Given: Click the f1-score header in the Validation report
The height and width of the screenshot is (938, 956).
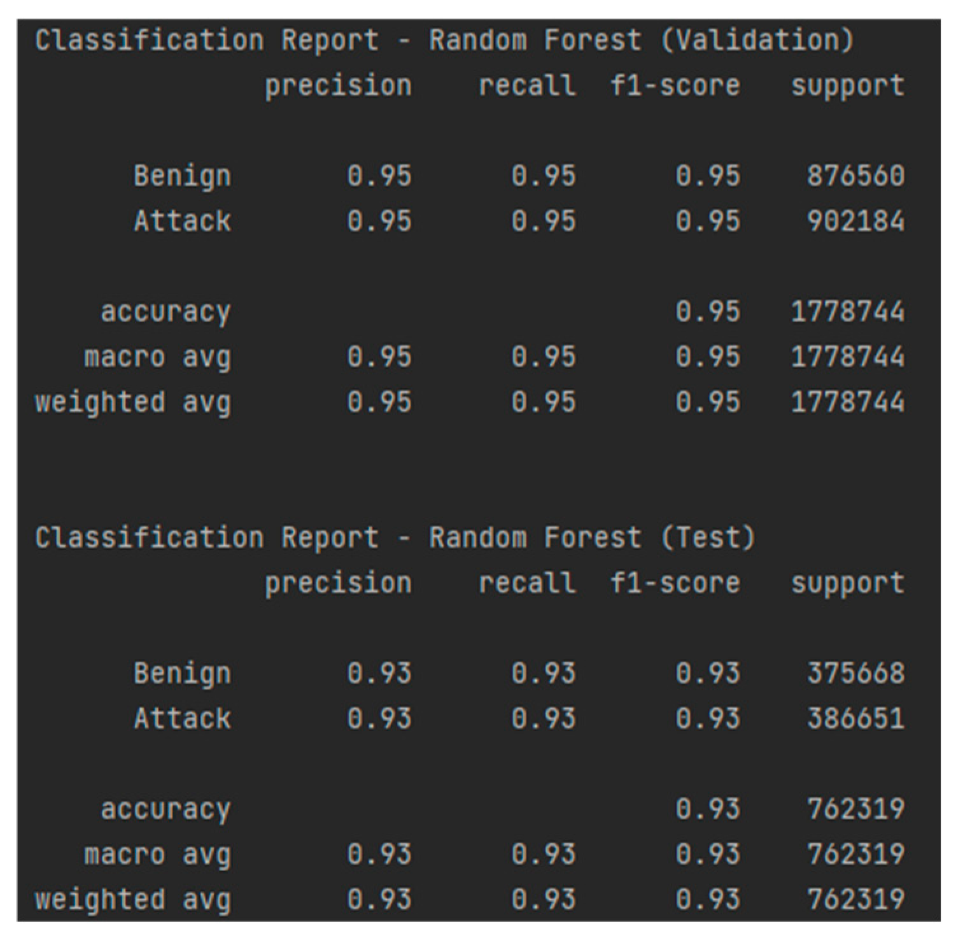Looking at the screenshot, I should (x=675, y=86).
